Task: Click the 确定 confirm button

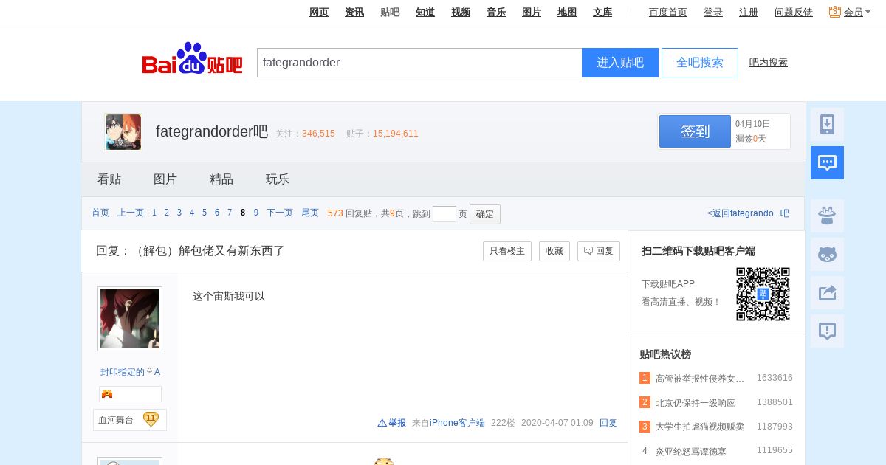Action: click(x=485, y=214)
